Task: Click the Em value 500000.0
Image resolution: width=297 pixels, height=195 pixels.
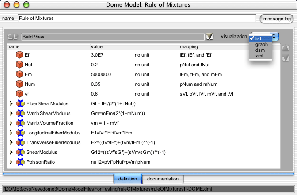Action: (101, 74)
